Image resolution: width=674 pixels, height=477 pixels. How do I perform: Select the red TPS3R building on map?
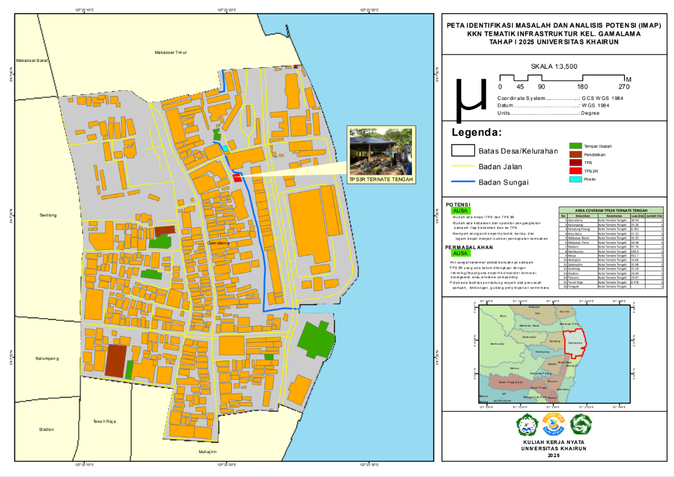[x=236, y=178]
